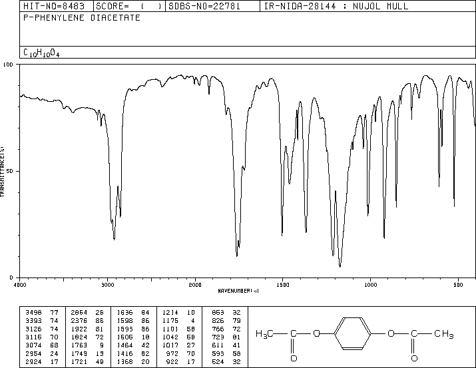Click peak value 3393 in the table
This screenshot has height=368, width=476.
tap(33, 320)
